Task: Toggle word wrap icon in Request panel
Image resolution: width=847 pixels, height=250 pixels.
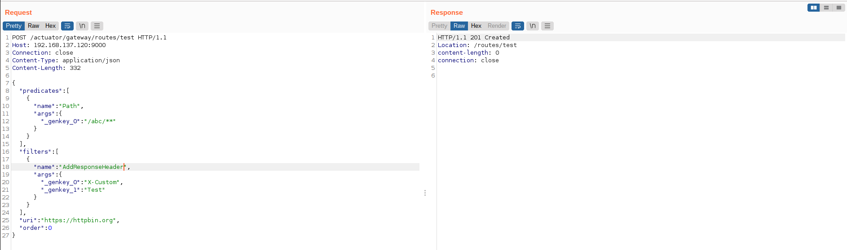Action: coord(67,26)
